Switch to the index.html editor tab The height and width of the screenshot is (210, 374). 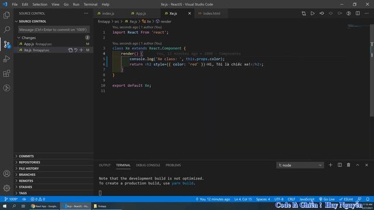212,13
